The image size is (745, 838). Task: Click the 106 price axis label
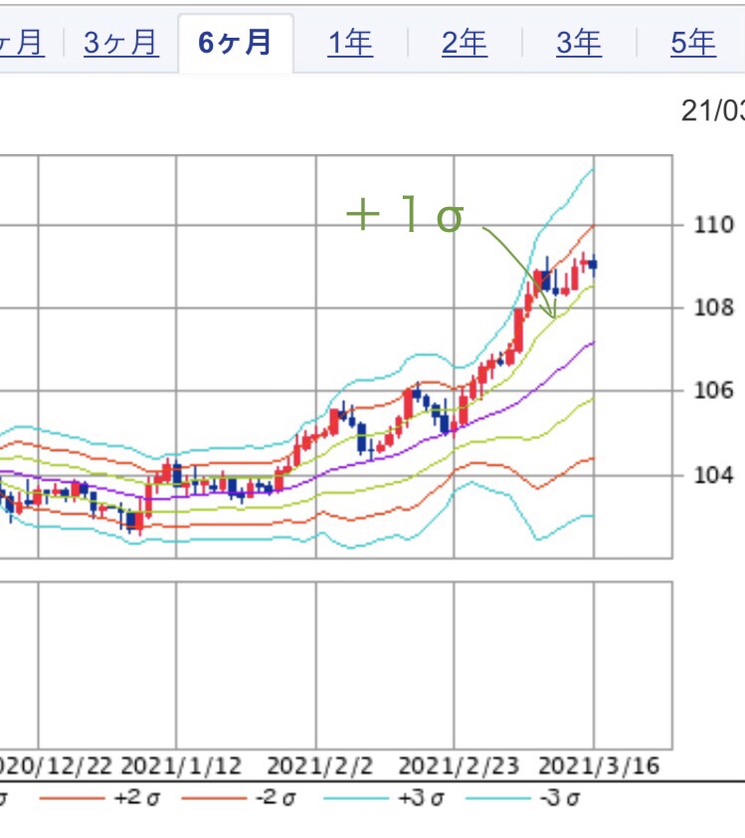point(713,391)
